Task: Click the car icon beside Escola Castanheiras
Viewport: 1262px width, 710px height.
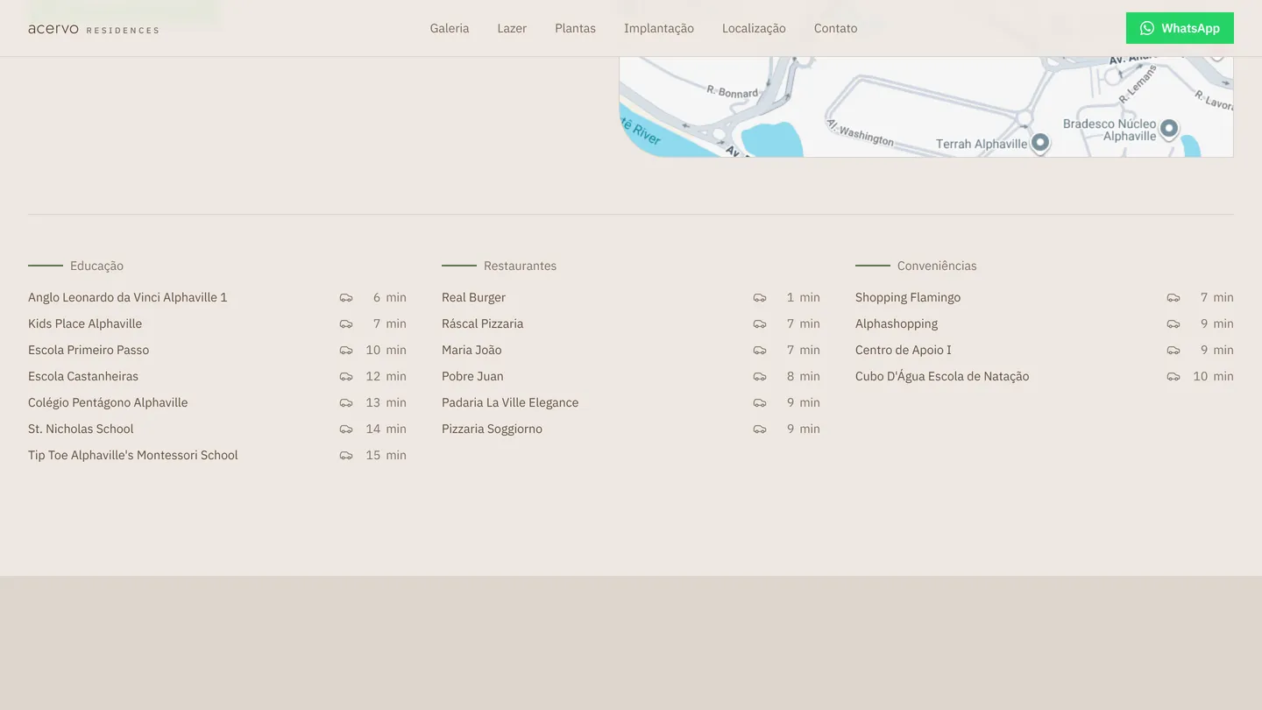Action: pos(346,377)
